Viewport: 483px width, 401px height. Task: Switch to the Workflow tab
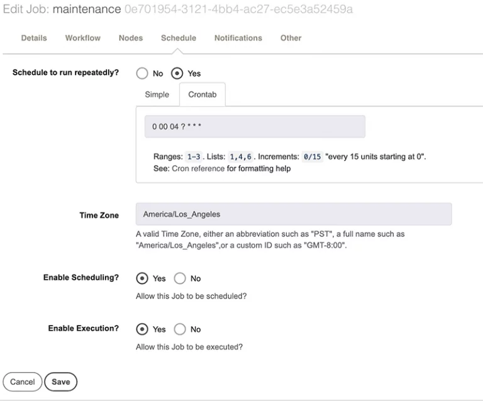[x=83, y=38]
